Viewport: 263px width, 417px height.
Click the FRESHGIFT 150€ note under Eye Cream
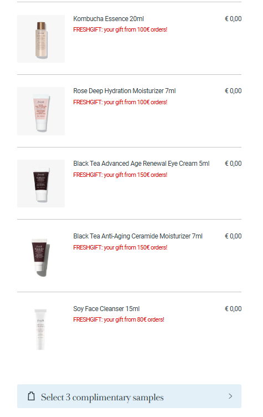click(x=120, y=175)
